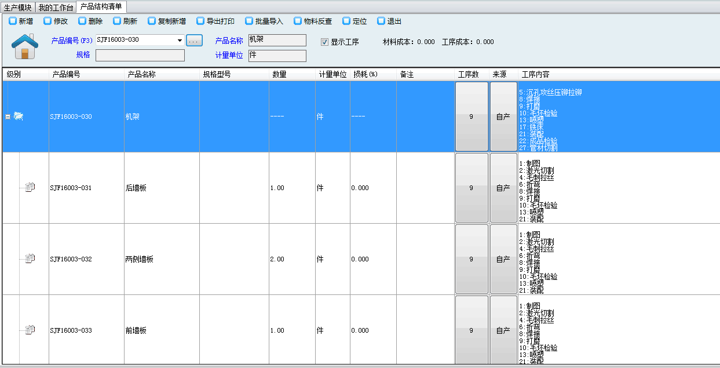This screenshot has width=720, height=368.
Task: Click the 自产 source button in the 机架 row
Action: 503,116
